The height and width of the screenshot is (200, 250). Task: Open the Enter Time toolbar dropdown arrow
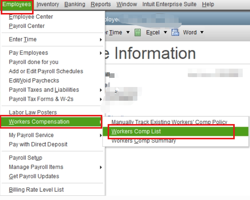click(x=128, y=32)
